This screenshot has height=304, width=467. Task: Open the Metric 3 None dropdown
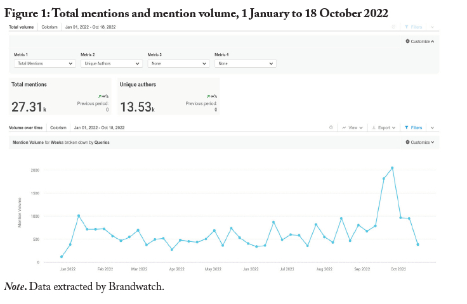pos(178,63)
